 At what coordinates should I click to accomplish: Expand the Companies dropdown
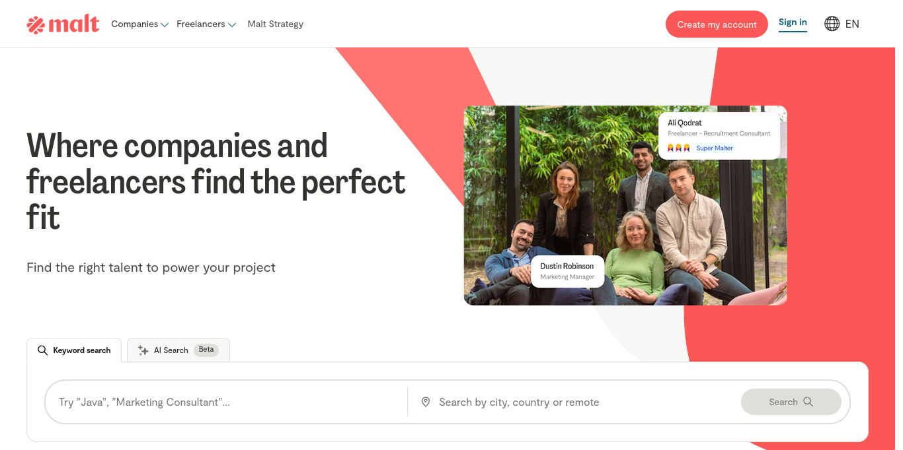[139, 24]
